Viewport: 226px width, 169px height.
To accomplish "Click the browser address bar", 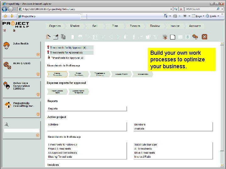I will (94, 9).
